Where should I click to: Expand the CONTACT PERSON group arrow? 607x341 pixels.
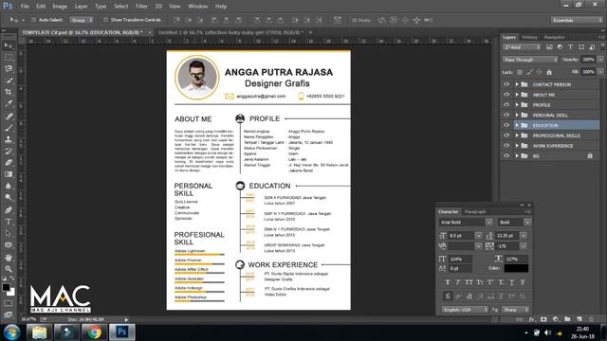coord(517,84)
